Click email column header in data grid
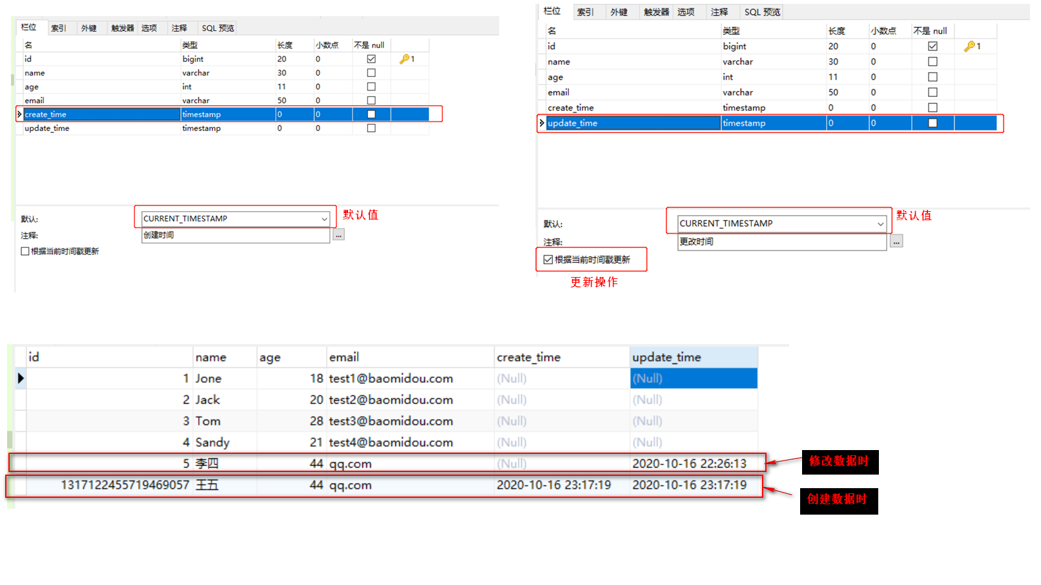 (x=410, y=357)
